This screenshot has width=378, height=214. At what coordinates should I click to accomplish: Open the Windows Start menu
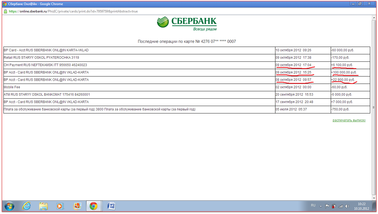pyautogui.click(x=9, y=206)
